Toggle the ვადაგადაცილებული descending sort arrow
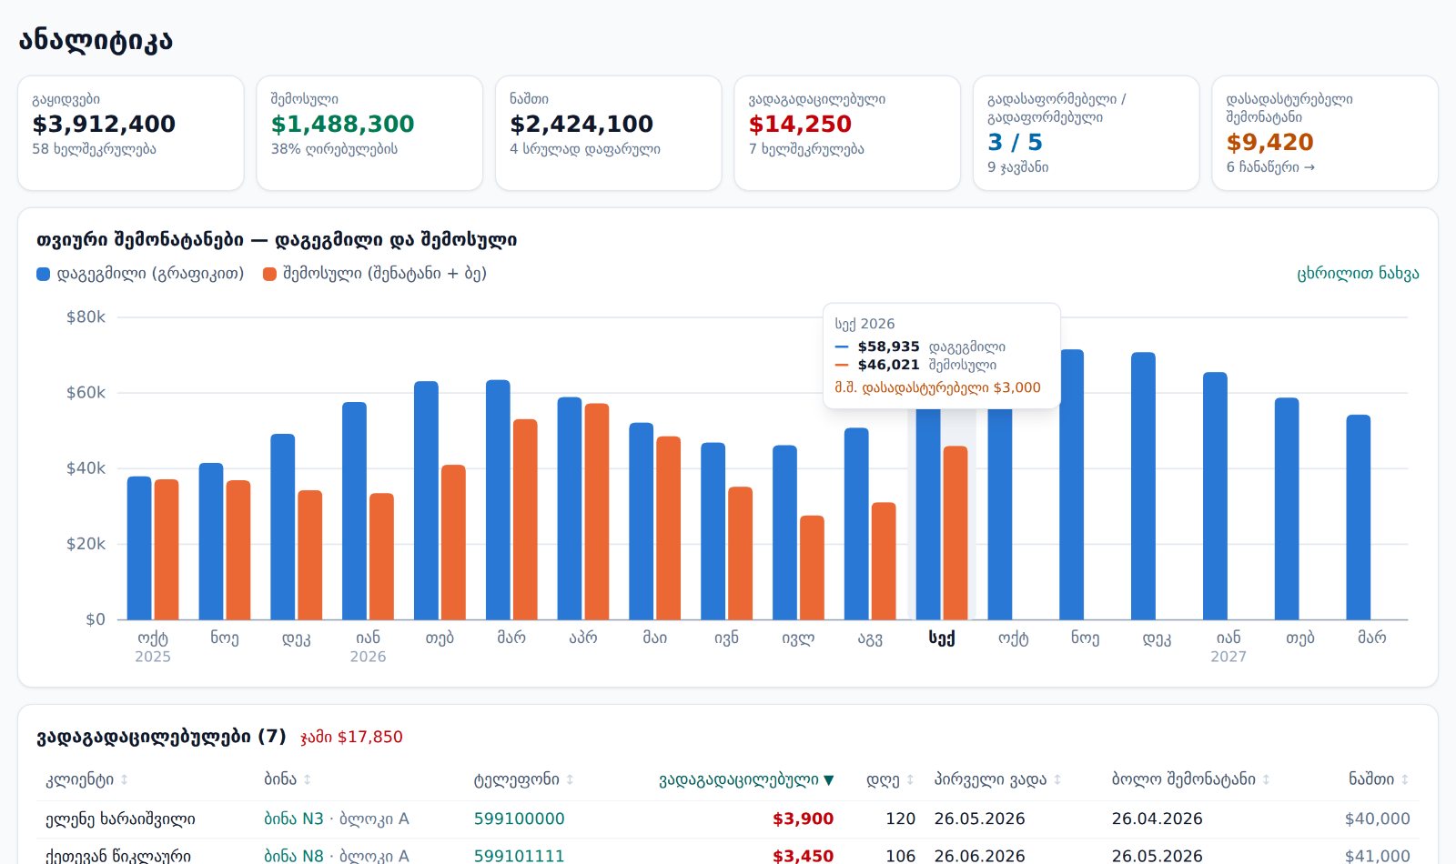Image resolution: width=1456 pixels, height=864 pixels. coord(828,779)
